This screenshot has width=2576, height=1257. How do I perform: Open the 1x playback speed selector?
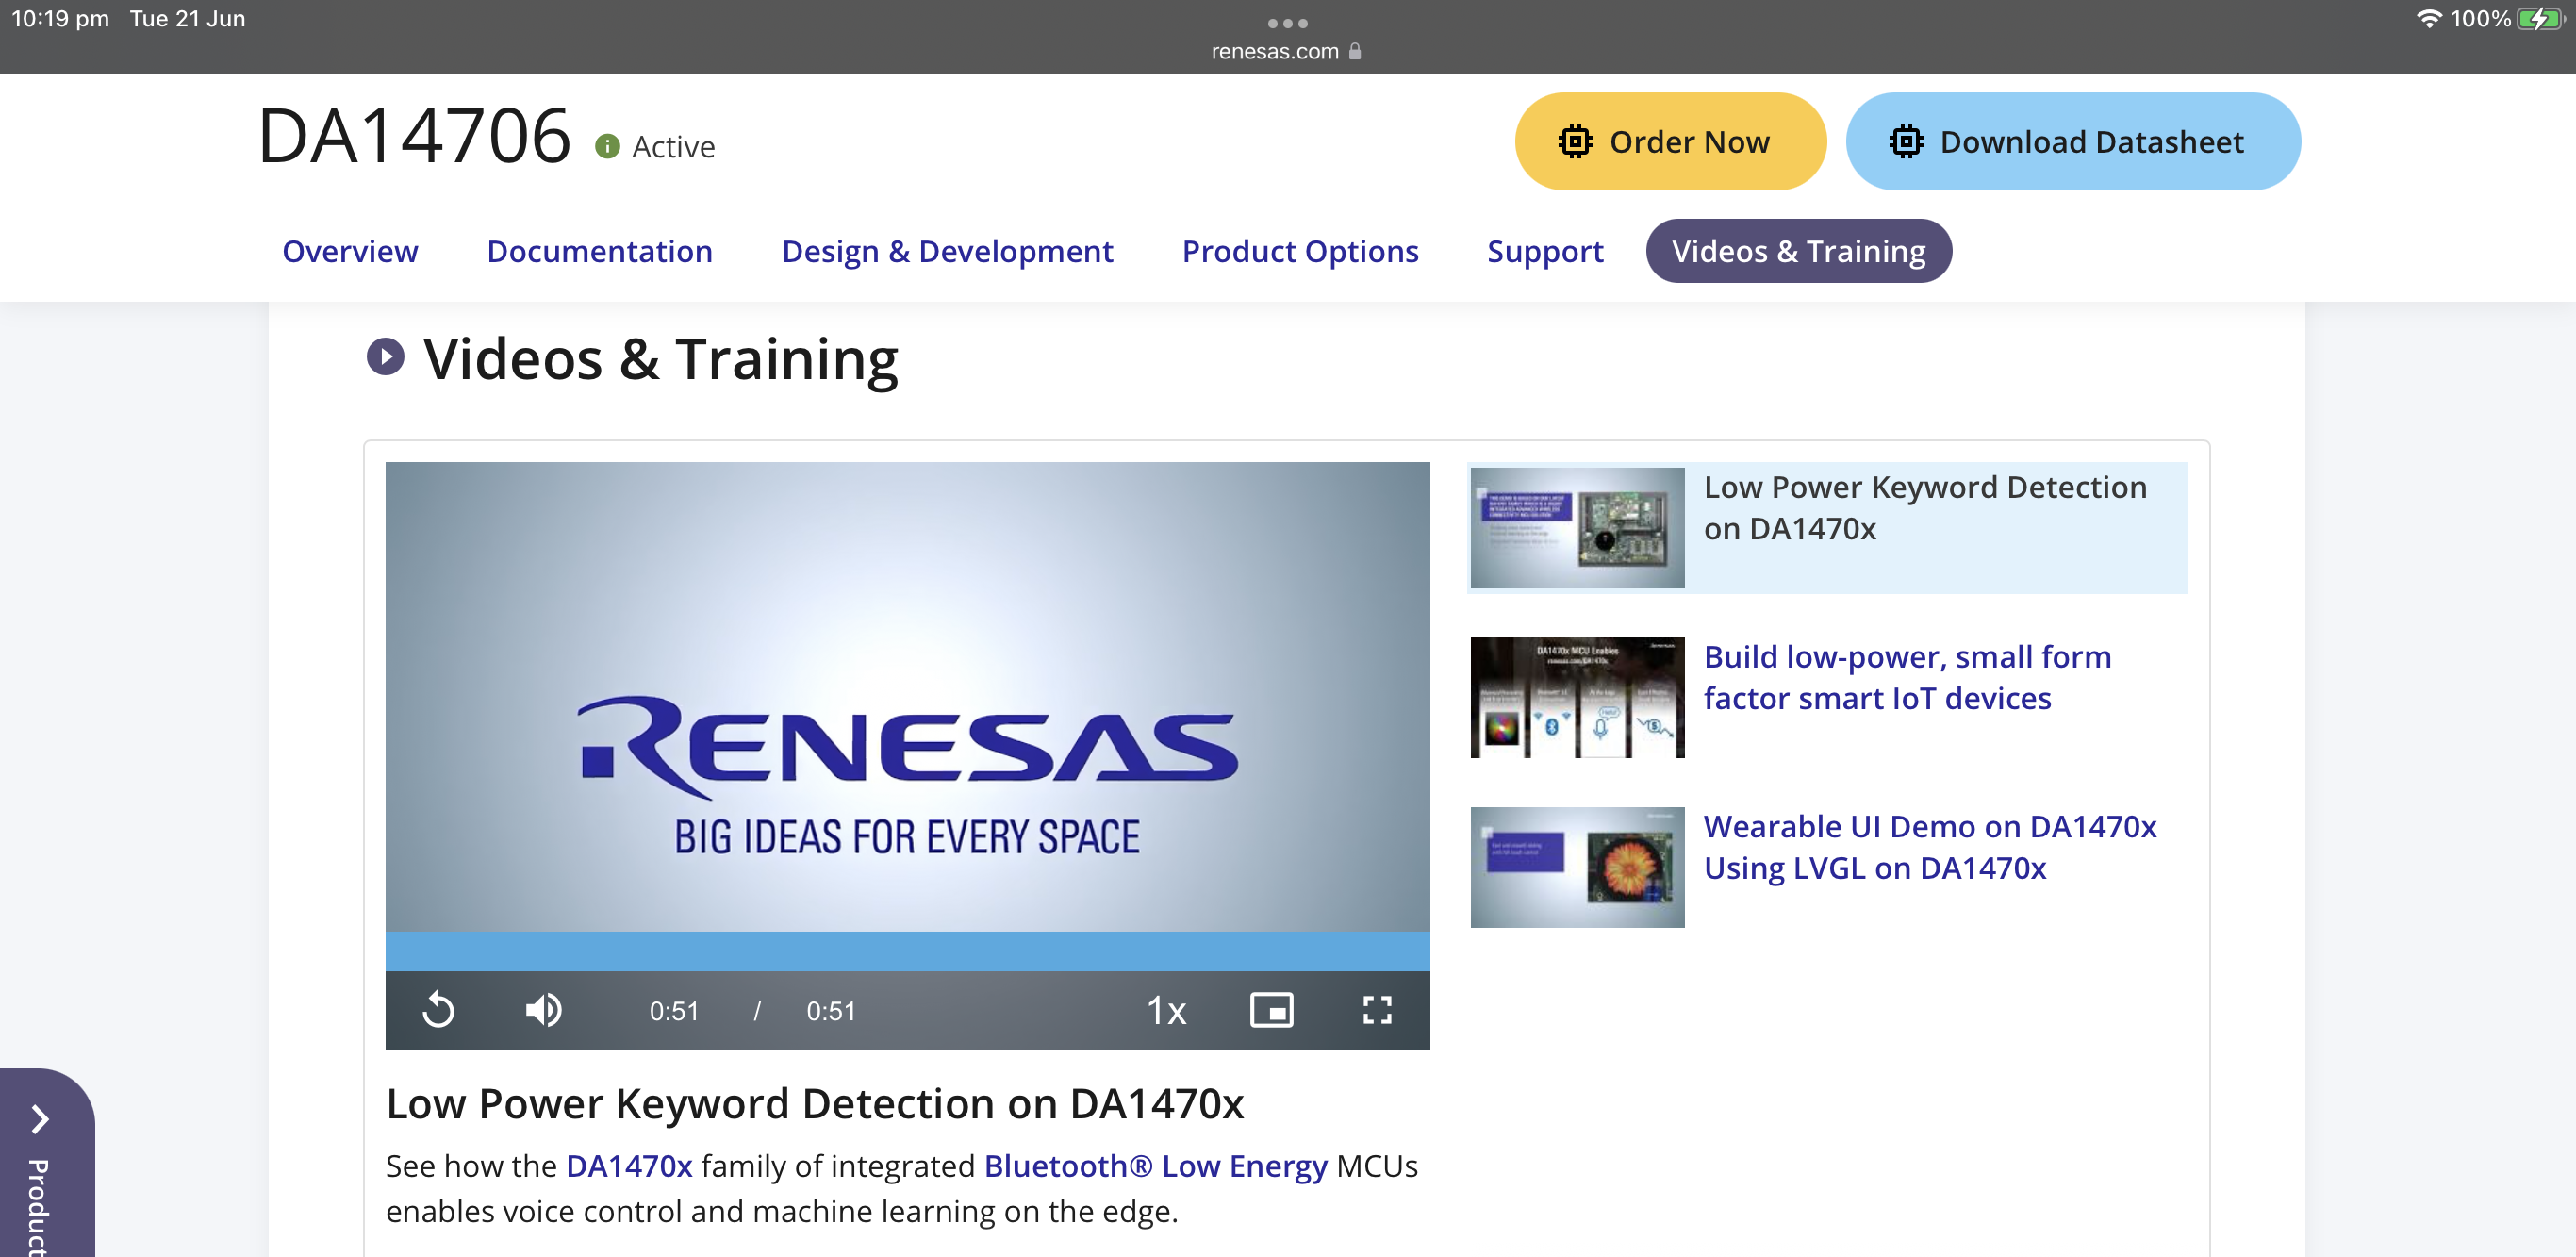pyautogui.click(x=1165, y=1011)
